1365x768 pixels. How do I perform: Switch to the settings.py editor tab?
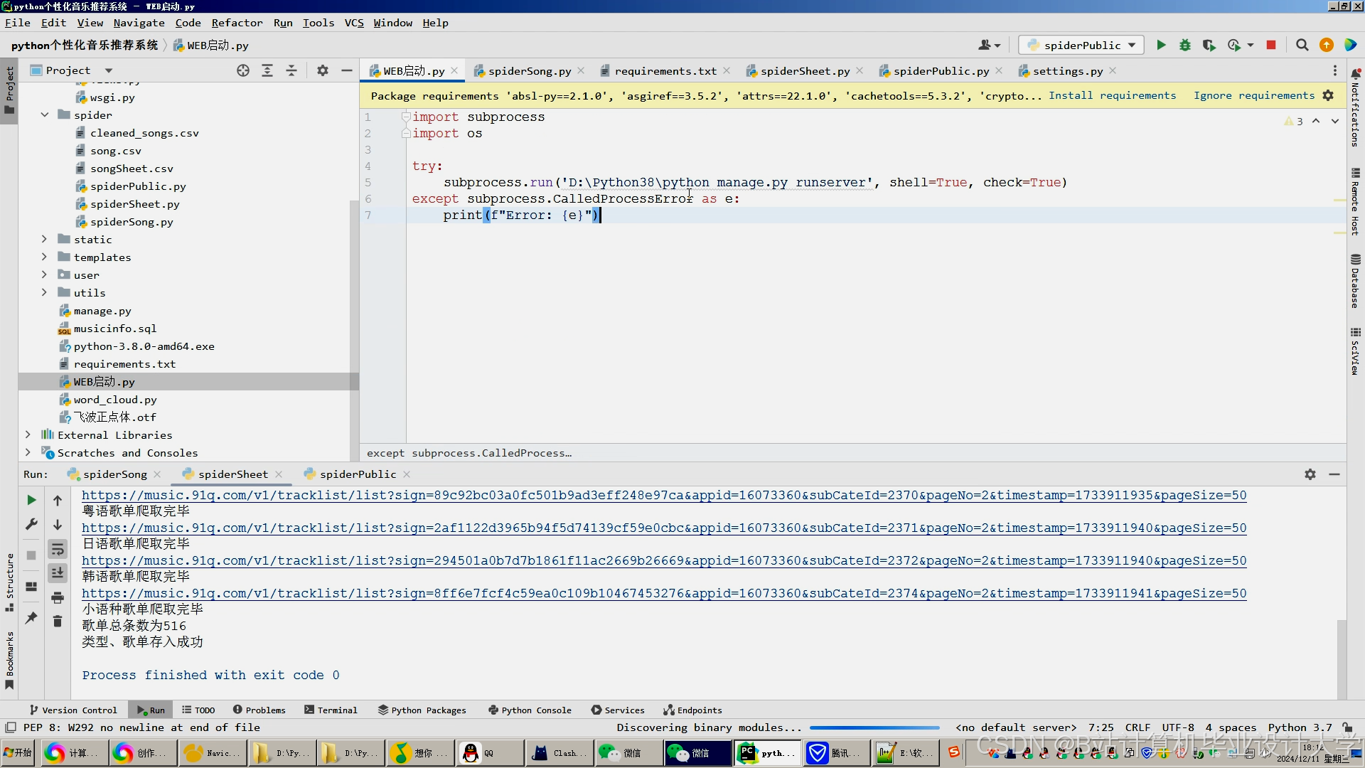coord(1067,70)
